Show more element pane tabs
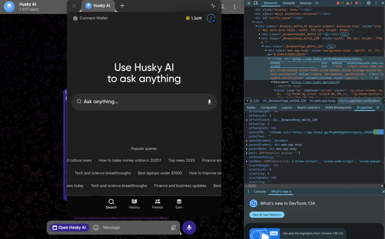Viewport: 385px width, 239px height. (x=377, y=107)
